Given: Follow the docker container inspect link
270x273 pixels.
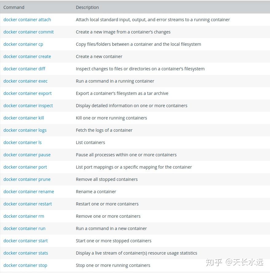Looking at the screenshot, I should pyautogui.click(x=28, y=106).
